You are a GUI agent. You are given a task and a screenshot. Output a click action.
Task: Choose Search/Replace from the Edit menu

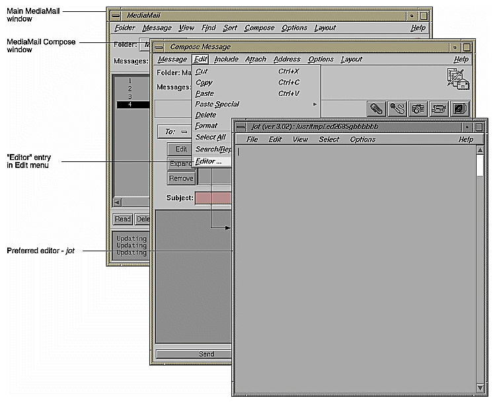[x=212, y=149]
